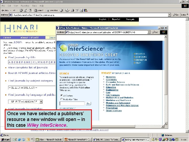
Task: Click the search Go button
Action: point(88,103)
